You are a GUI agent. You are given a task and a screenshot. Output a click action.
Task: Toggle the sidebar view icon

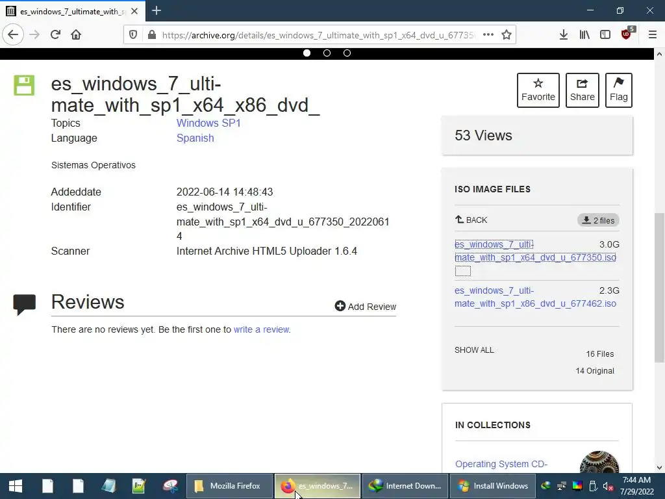click(x=605, y=35)
